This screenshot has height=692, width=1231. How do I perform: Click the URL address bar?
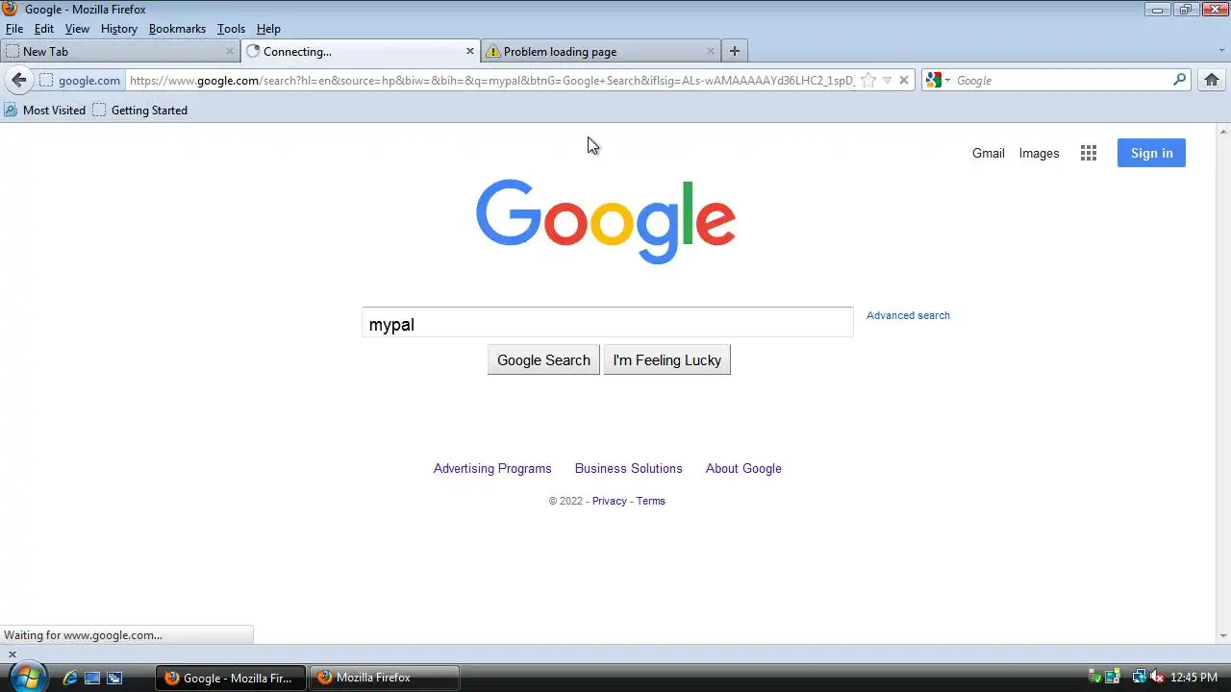pyautogui.click(x=490, y=81)
